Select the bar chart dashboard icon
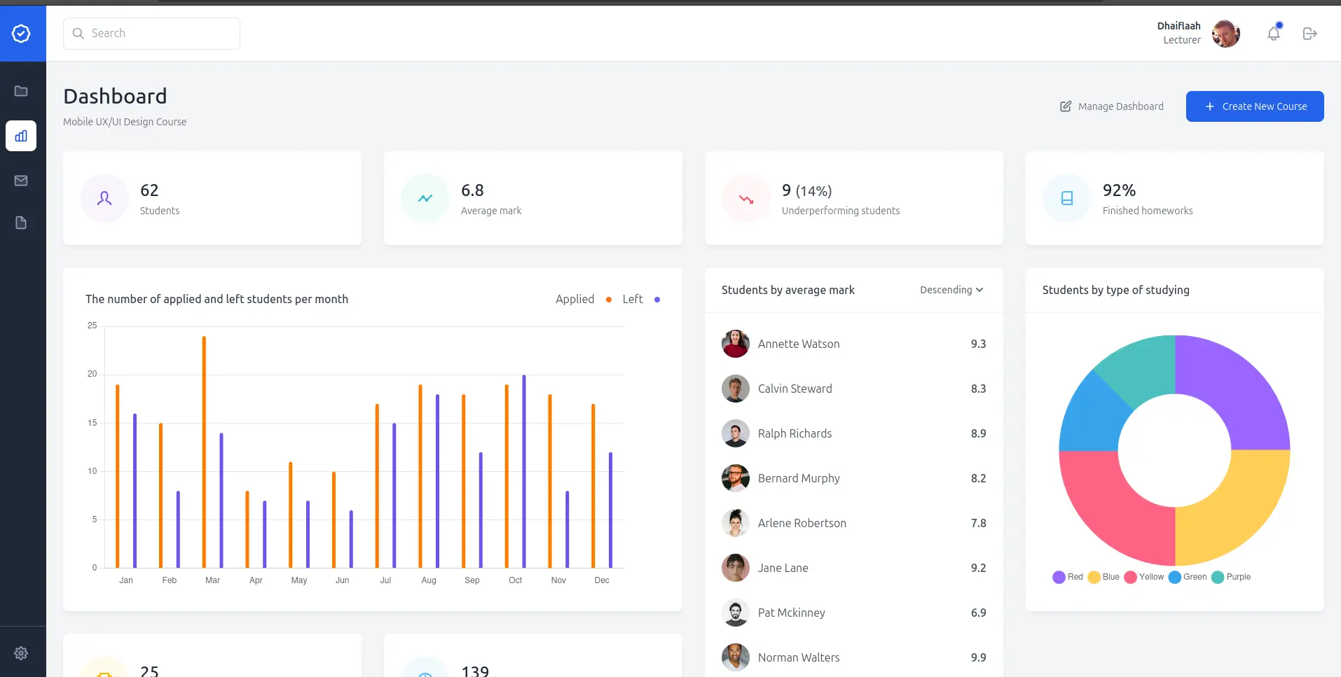 pos(21,136)
